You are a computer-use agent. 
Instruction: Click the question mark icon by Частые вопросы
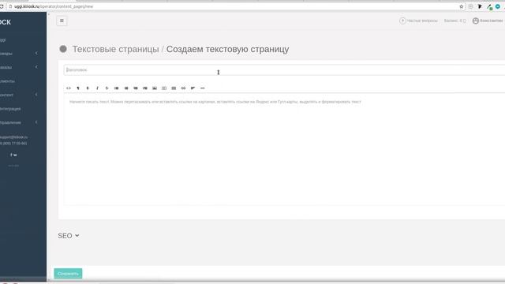402,21
